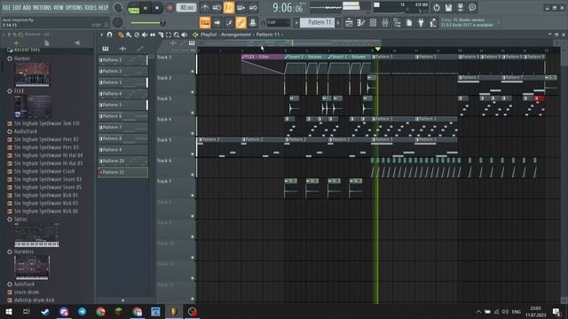Select the Playback speaker tool in playlist
The width and height of the screenshot is (568, 319).
tap(185, 35)
